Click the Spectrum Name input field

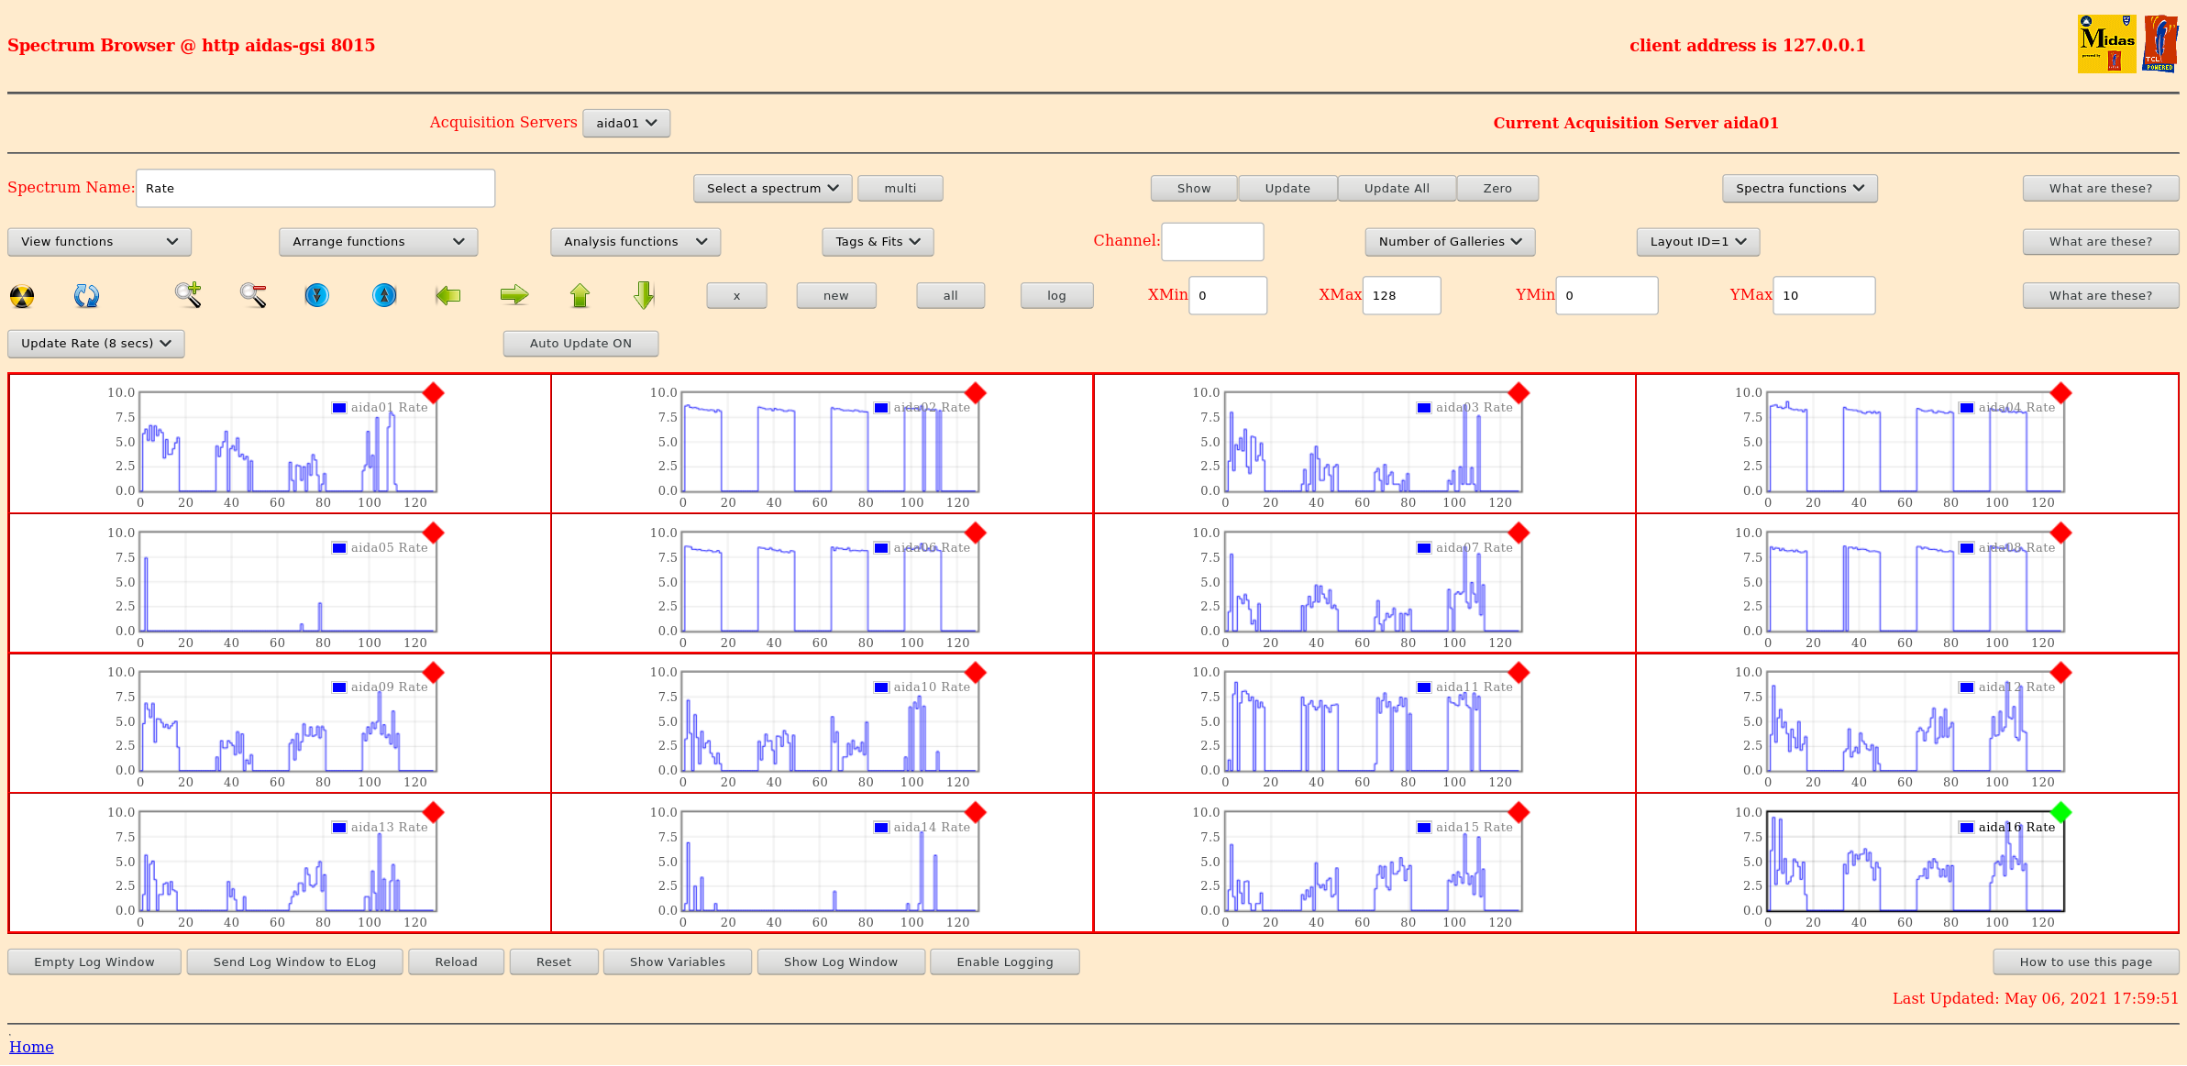coord(315,189)
